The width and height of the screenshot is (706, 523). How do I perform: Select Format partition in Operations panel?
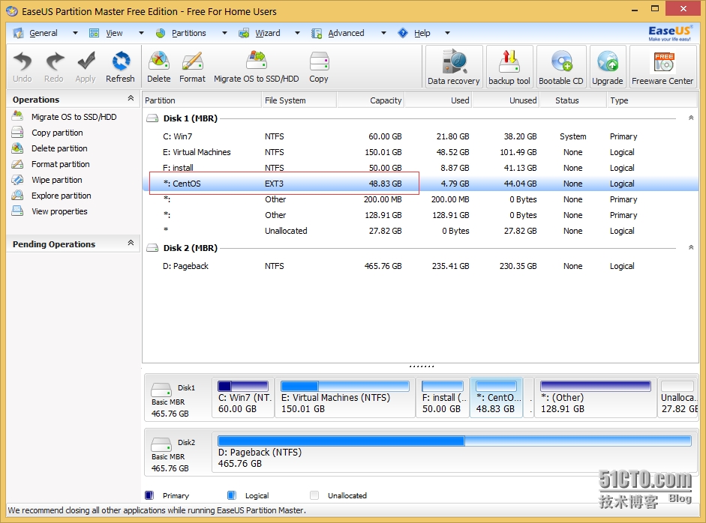[x=60, y=164]
